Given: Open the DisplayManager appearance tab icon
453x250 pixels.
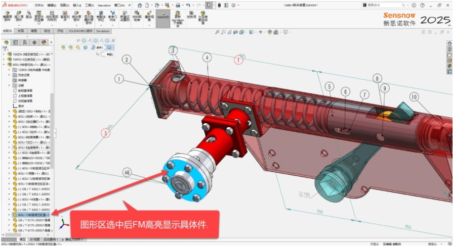Looking at the screenshot, I should coord(44,42).
